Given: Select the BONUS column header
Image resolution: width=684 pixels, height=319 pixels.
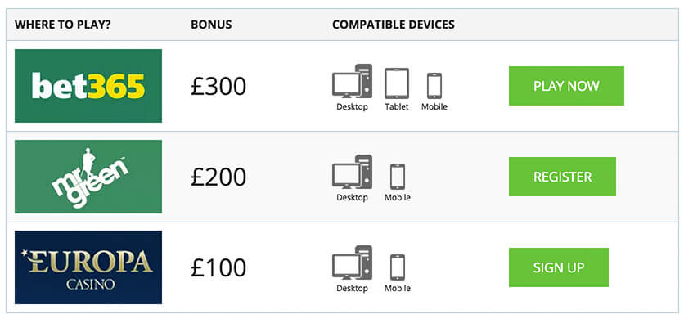Looking at the screenshot, I should [x=211, y=25].
